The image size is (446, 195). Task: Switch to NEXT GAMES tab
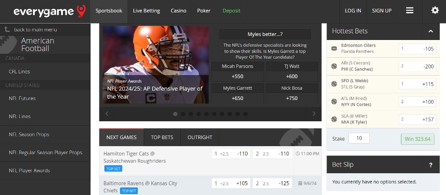[x=121, y=137]
